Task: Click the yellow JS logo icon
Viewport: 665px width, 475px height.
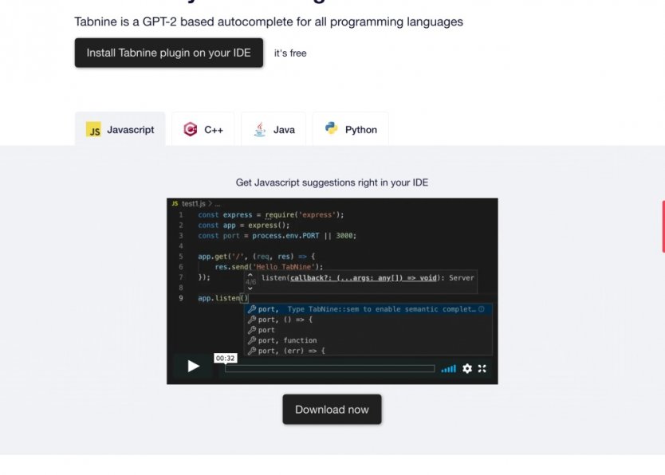Action: [x=93, y=130]
